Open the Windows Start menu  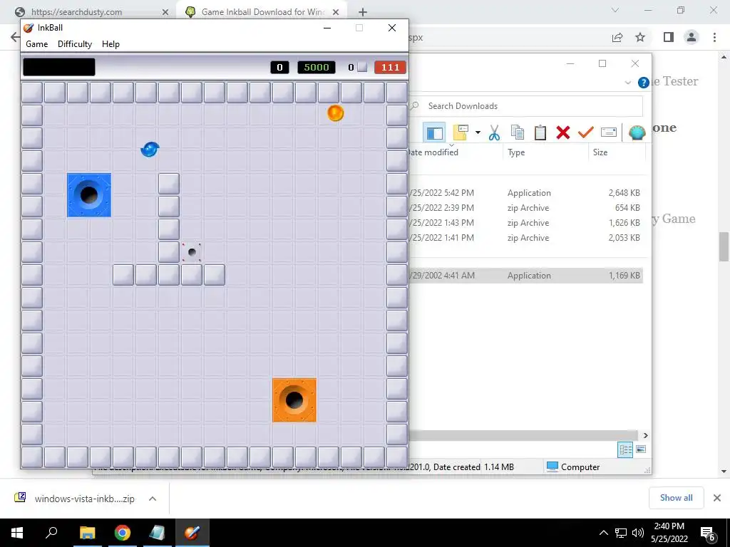pos(17,533)
